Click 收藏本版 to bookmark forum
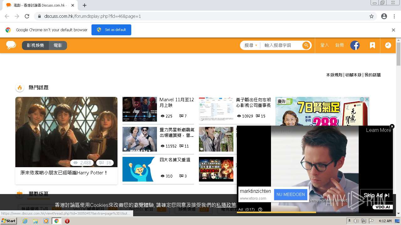Screen dimensions: 401x225 point(353,75)
